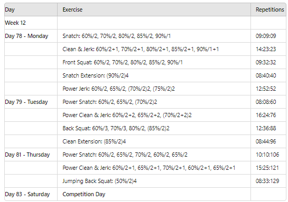Click the Clean & Jerk exercise cell
Image resolution: width=288 pixels, height=202 pixels.
tap(154, 49)
